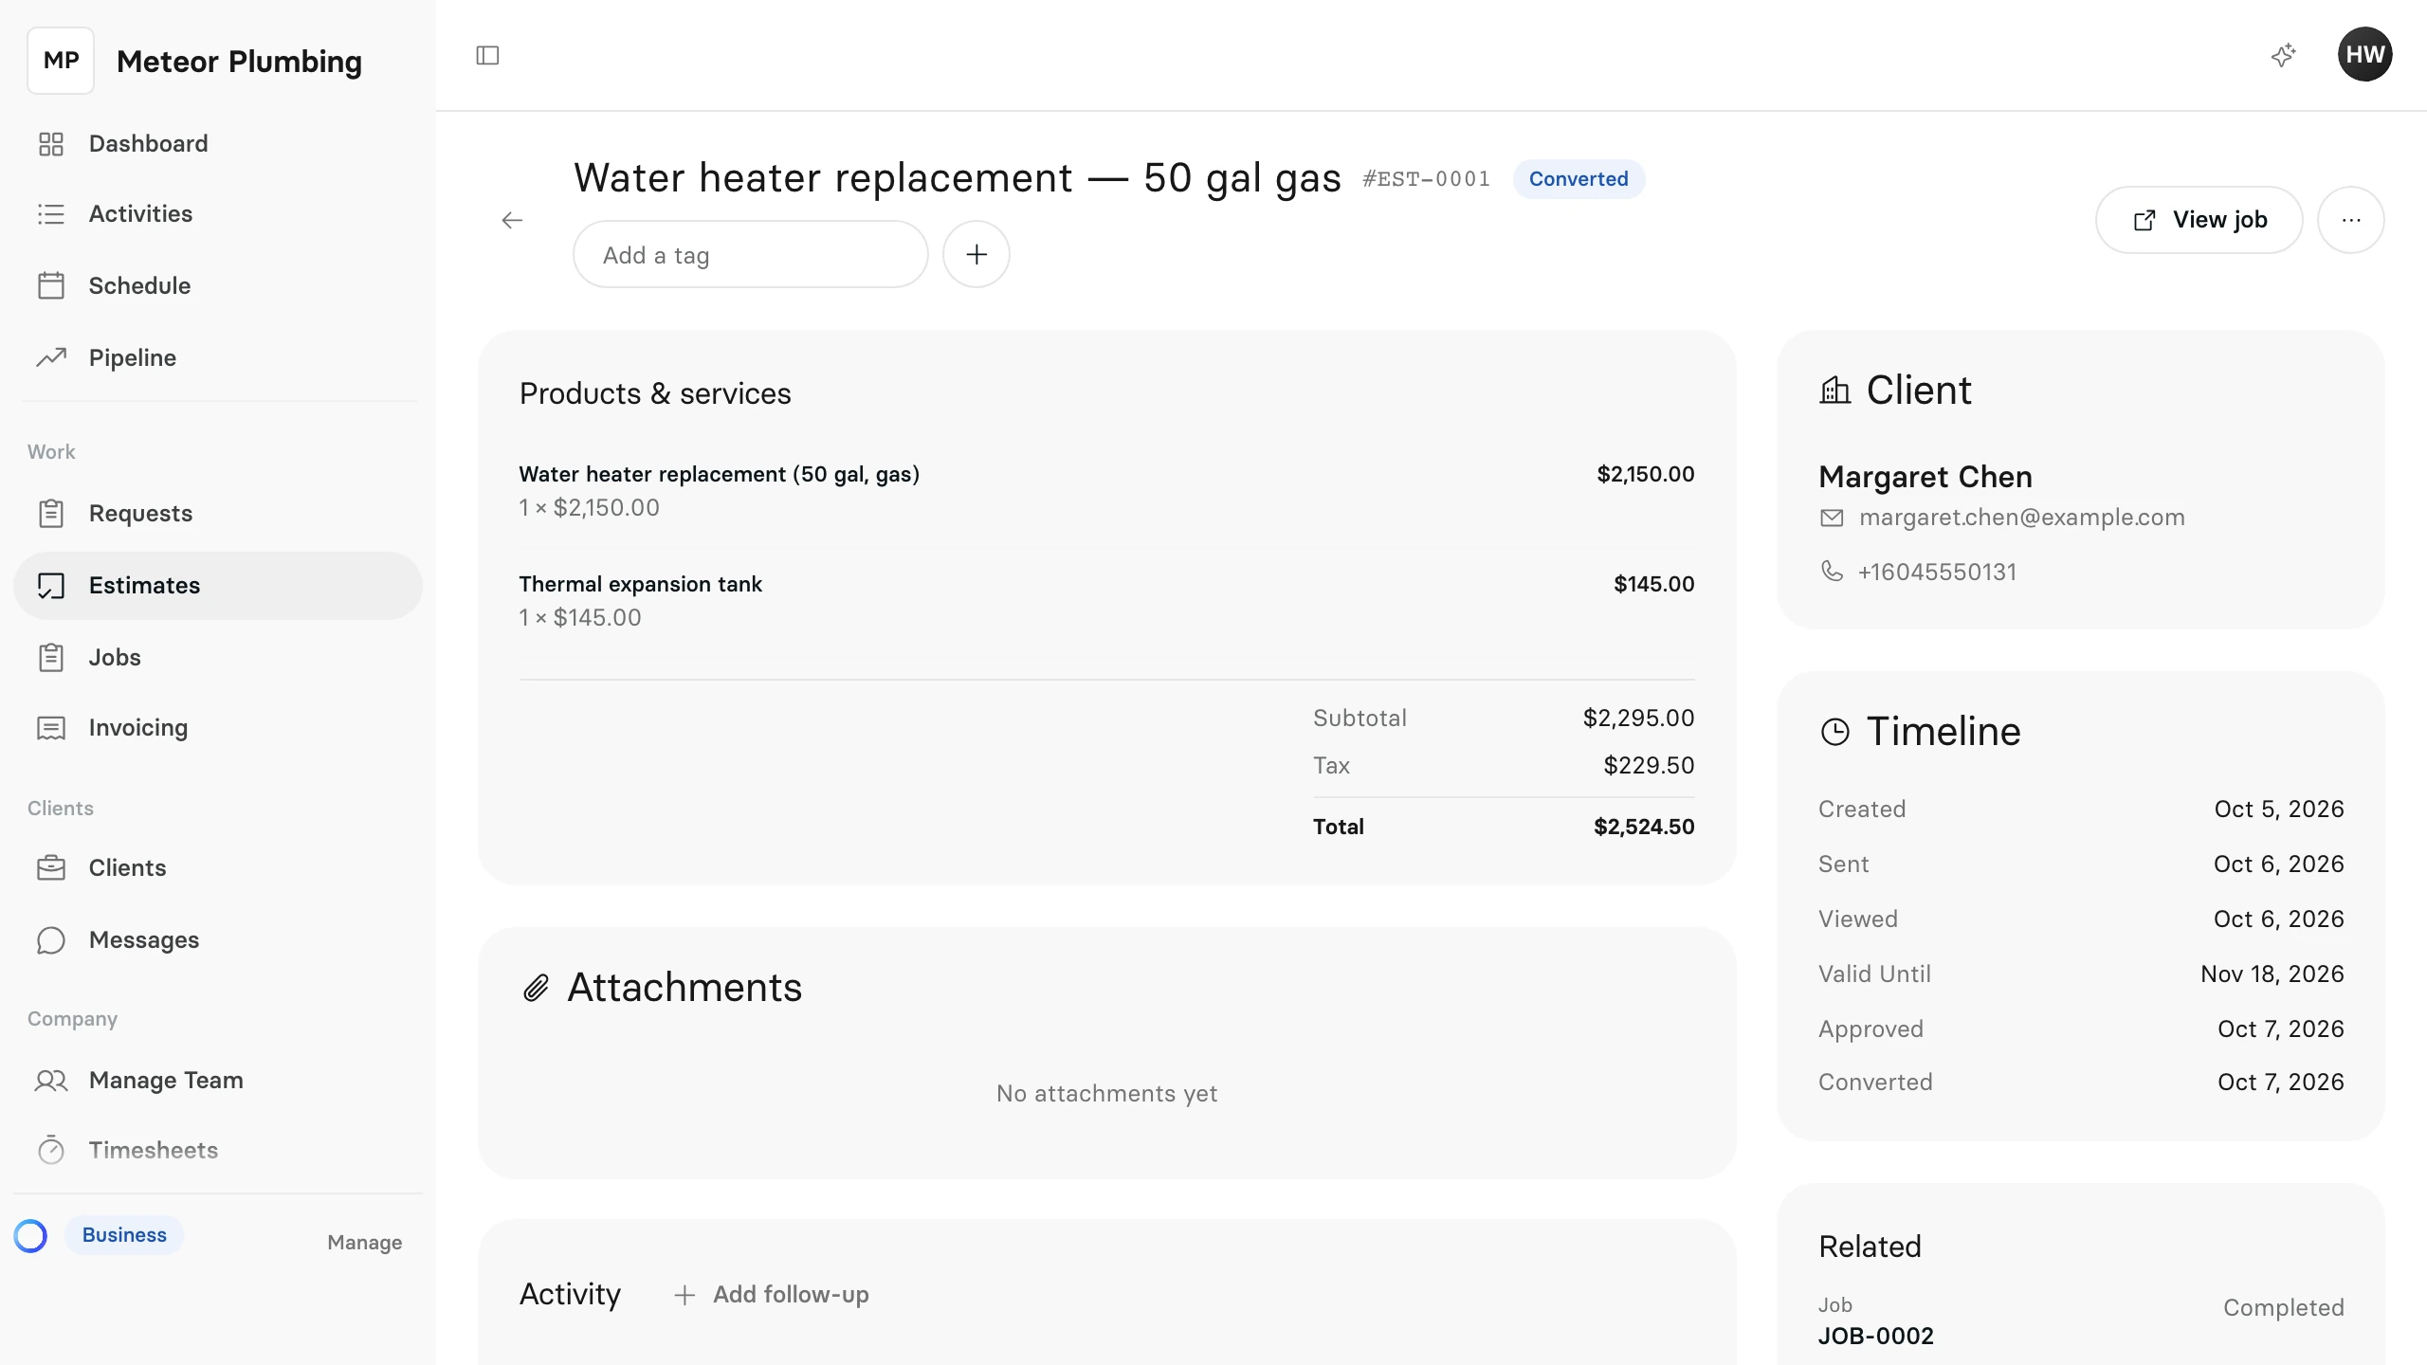Click inside the Add a tag field
Screen dimensions: 2427x1365
click(x=751, y=254)
